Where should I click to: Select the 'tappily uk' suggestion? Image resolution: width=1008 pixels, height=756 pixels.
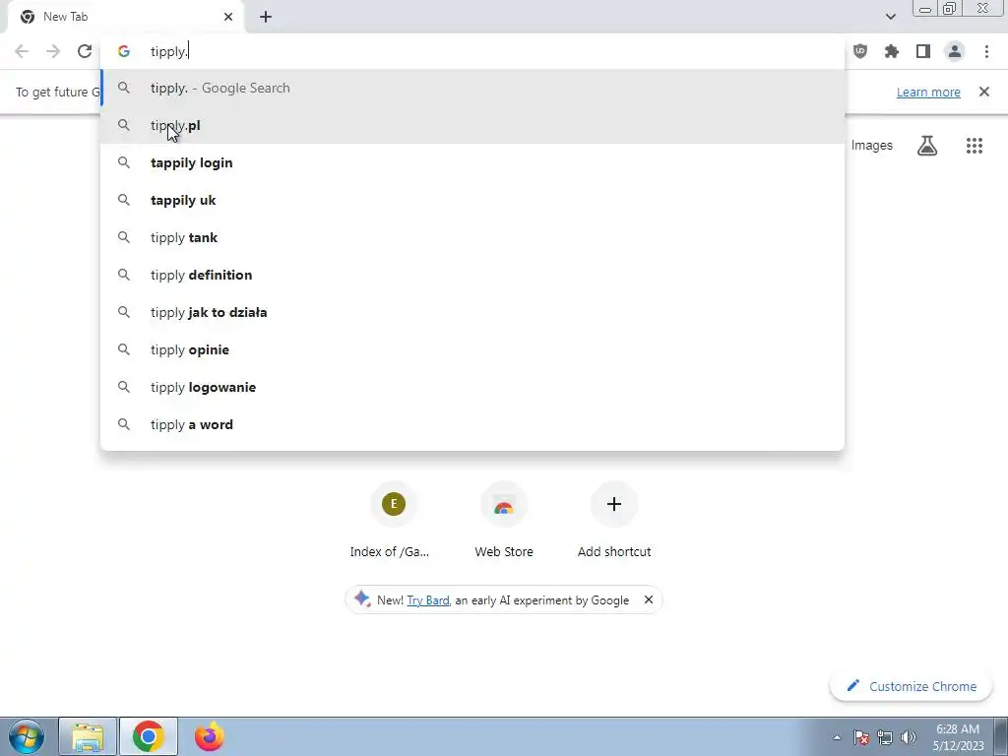coord(472,200)
